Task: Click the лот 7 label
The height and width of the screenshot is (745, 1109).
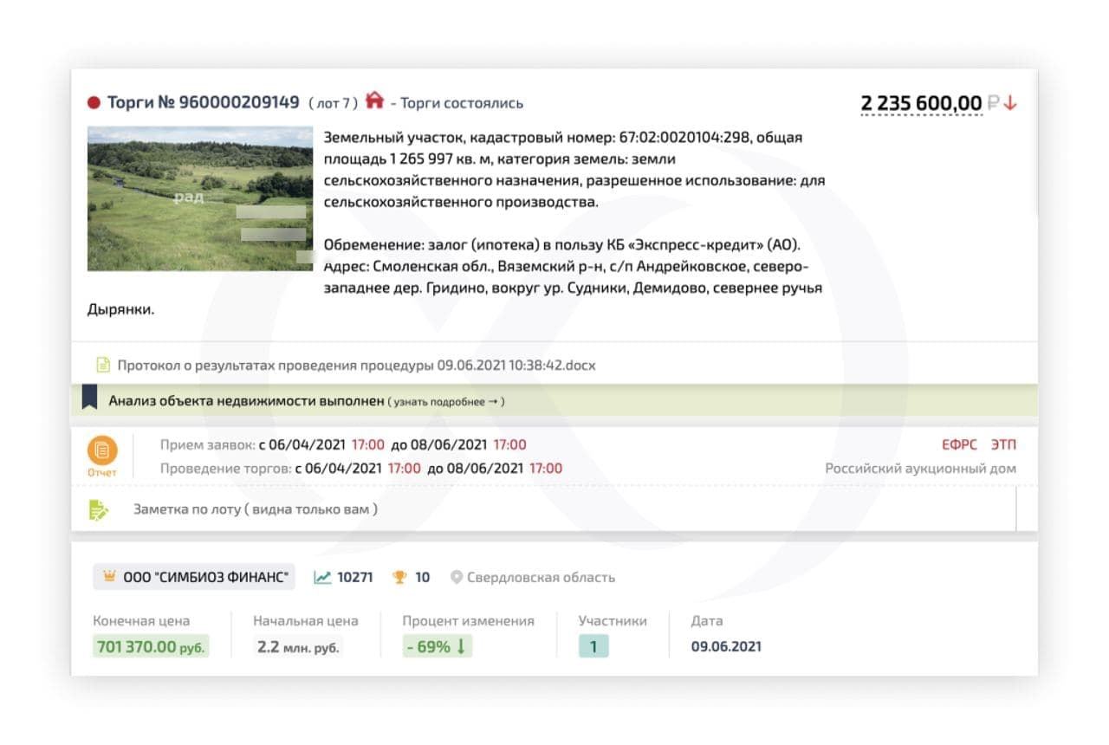Action: pyautogui.click(x=333, y=103)
